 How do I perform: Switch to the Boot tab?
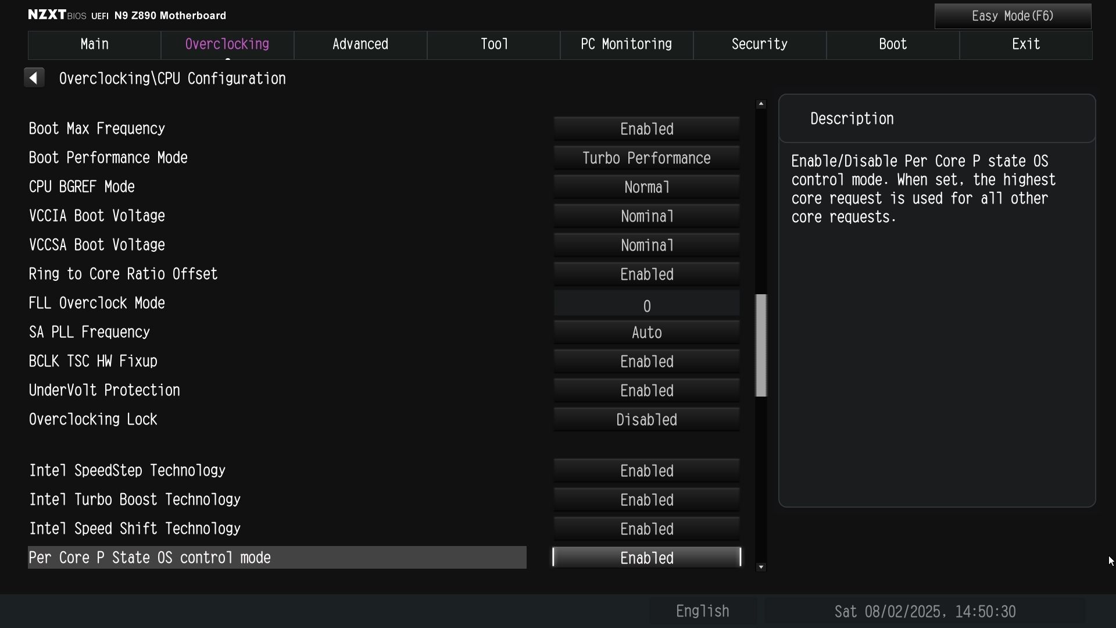(893, 45)
